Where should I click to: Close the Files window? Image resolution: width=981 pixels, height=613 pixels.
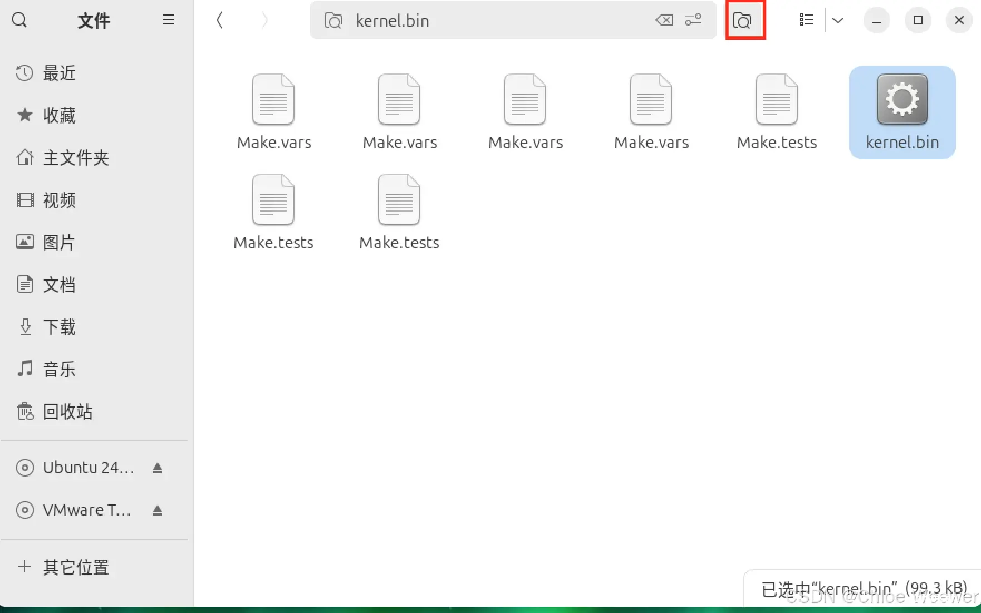959,21
